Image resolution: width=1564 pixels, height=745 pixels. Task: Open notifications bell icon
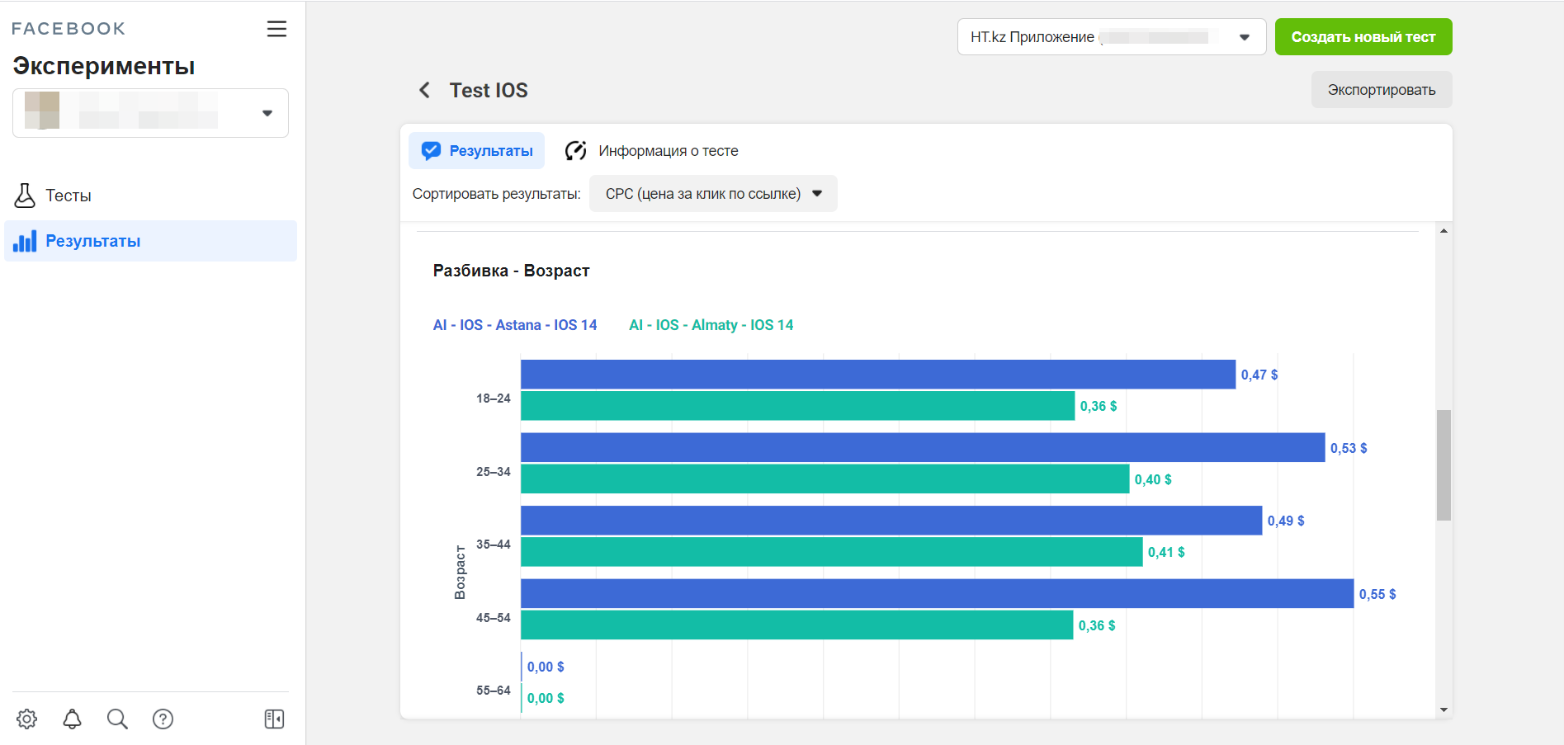(73, 719)
